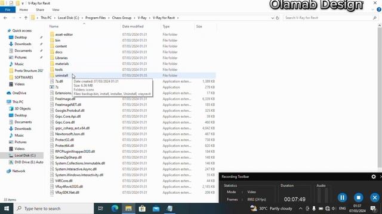Refresh the V-Ray for Revit folder

[x=278, y=18]
